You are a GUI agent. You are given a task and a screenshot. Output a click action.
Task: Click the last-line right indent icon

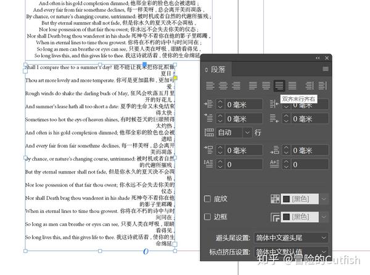point(274,118)
